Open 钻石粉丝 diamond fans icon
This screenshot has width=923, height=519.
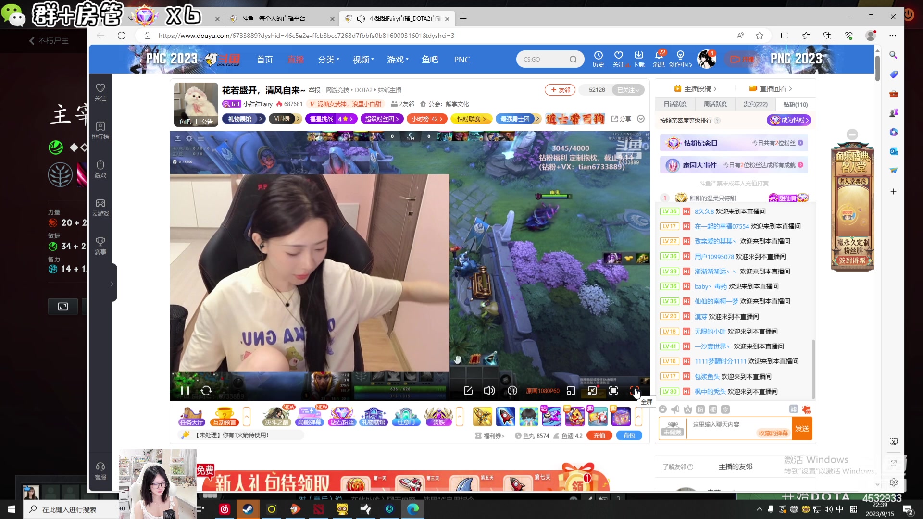(342, 416)
